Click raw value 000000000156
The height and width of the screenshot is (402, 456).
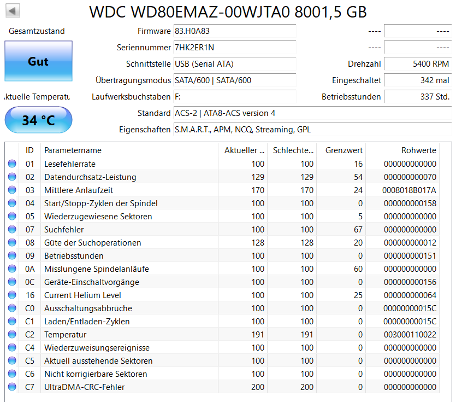(x=410, y=282)
